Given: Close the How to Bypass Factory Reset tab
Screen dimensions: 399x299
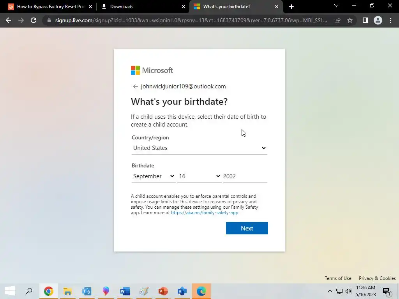Looking at the screenshot, I should click(90, 7).
